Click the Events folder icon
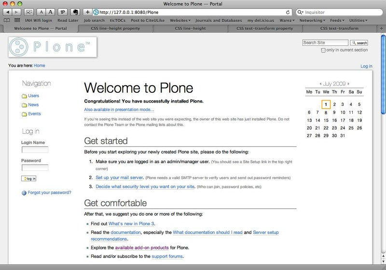The width and height of the screenshot is (386, 270). [x=24, y=114]
